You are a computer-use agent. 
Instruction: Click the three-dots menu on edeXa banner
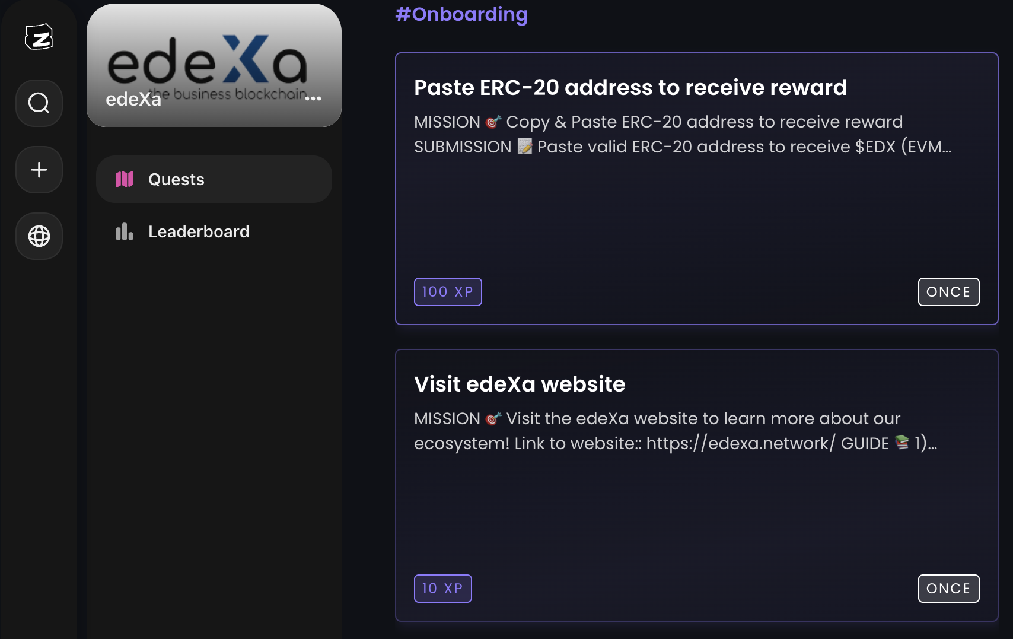[313, 98]
